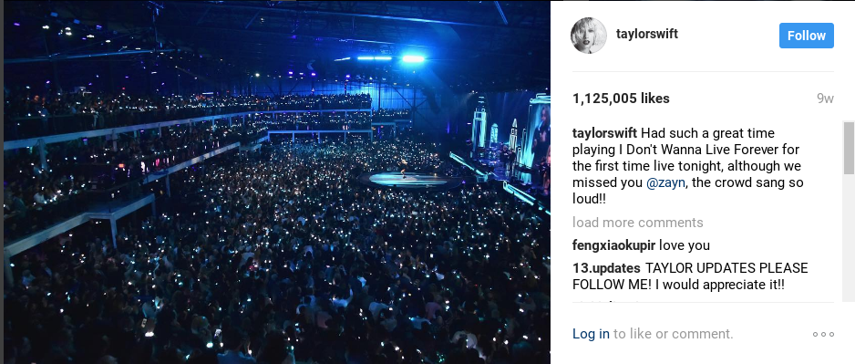Click the concert crowd photo

[277, 182]
